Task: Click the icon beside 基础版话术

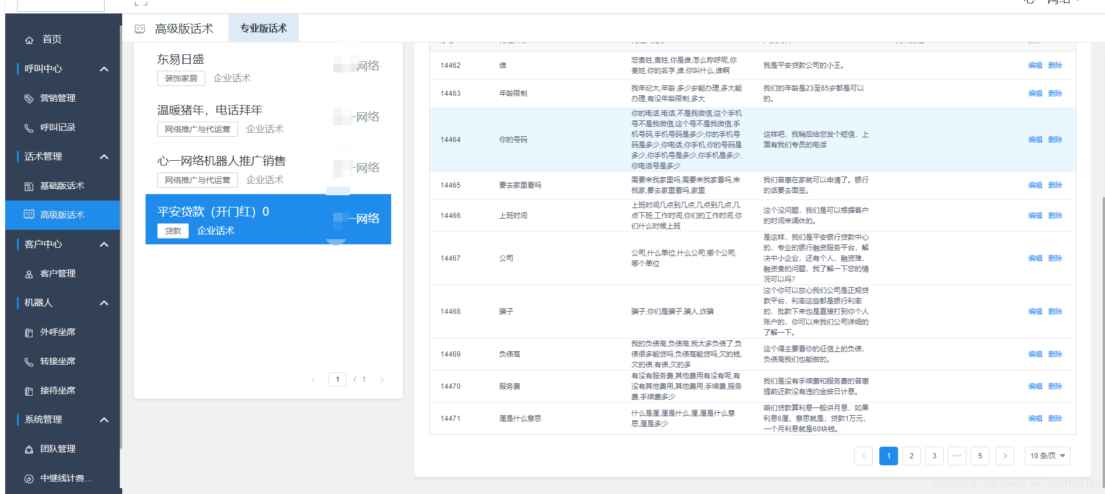Action: click(29, 186)
